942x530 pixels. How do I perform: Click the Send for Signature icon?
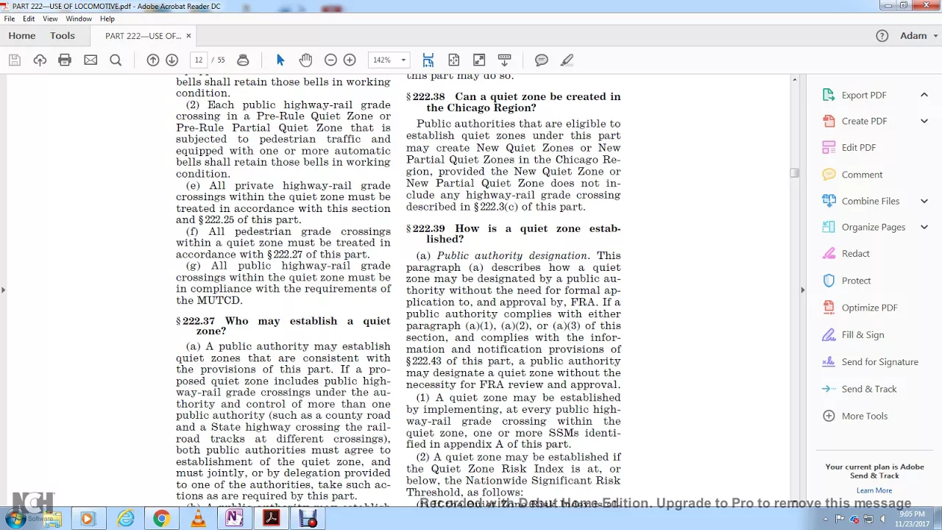[x=829, y=361]
